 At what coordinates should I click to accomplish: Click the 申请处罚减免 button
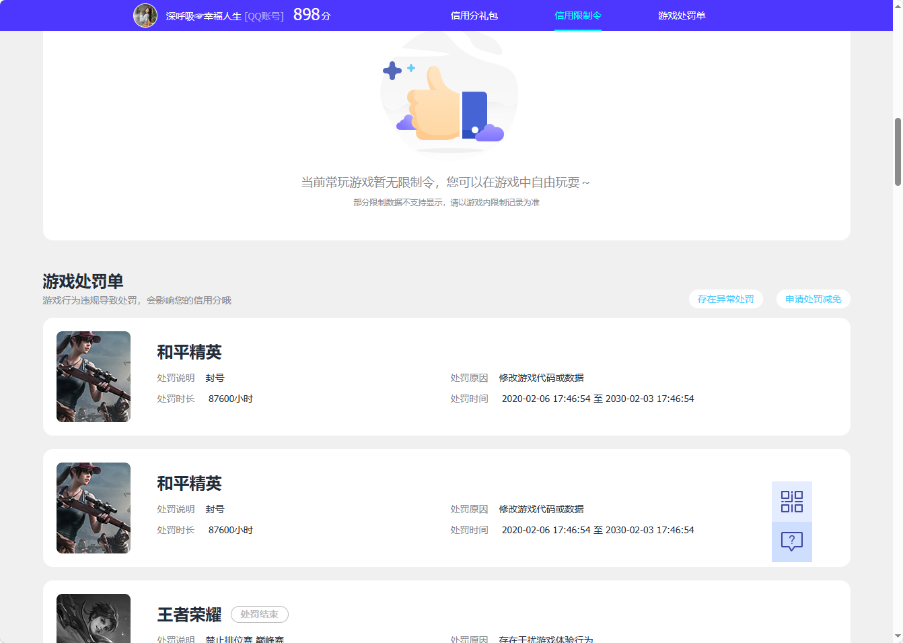click(x=814, y=299)
